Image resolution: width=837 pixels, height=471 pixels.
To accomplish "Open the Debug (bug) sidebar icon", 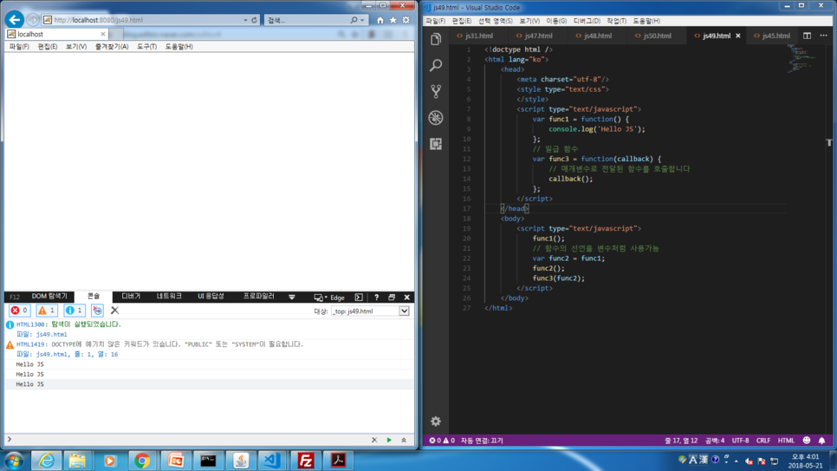I will (436, 118).
